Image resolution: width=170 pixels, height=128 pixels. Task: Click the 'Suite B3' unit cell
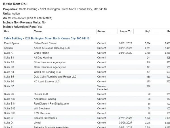(9, 67)
